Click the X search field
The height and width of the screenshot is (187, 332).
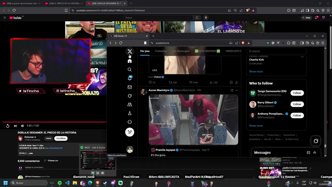pos(276,51)
